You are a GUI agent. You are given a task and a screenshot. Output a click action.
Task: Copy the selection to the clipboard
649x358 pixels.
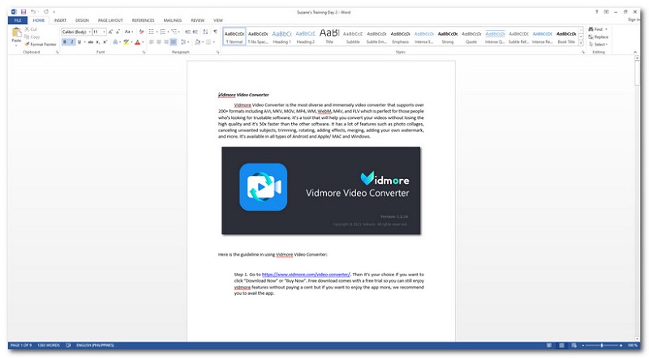click(32, 36)
